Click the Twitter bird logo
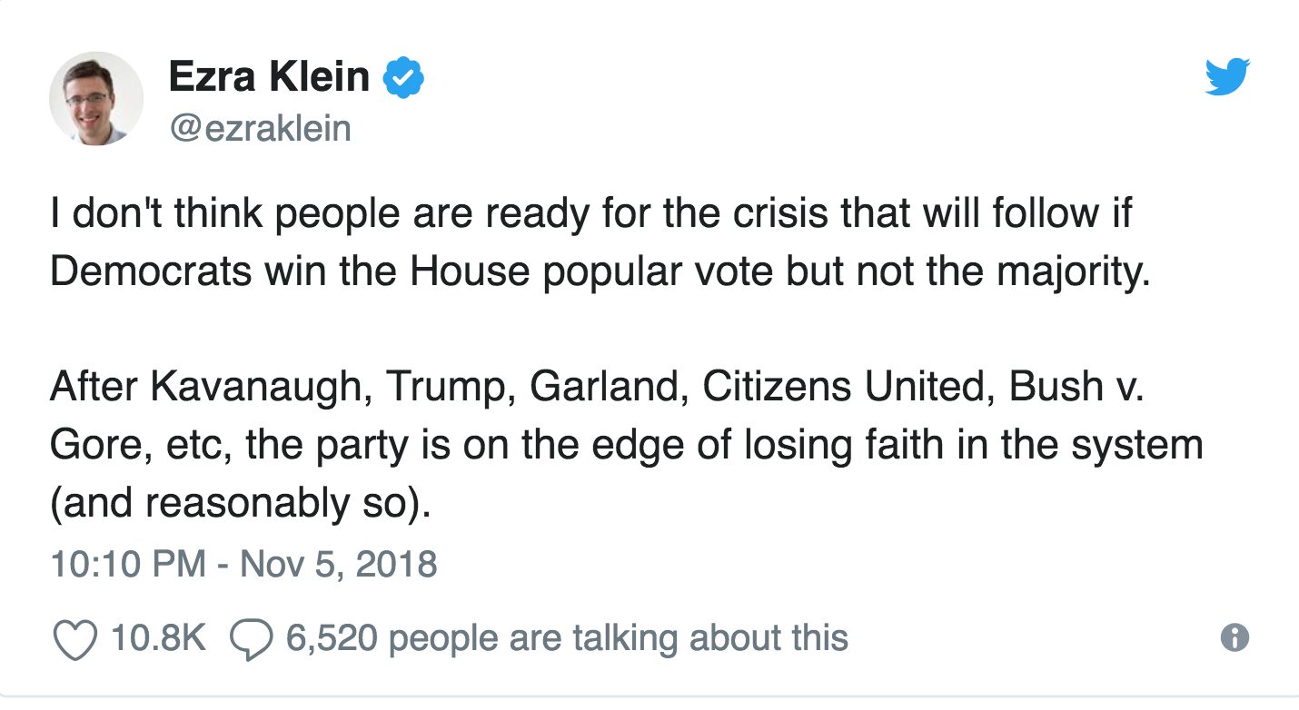The image size is (1299, 710). pyautogui.click(x=1227, y=77)
